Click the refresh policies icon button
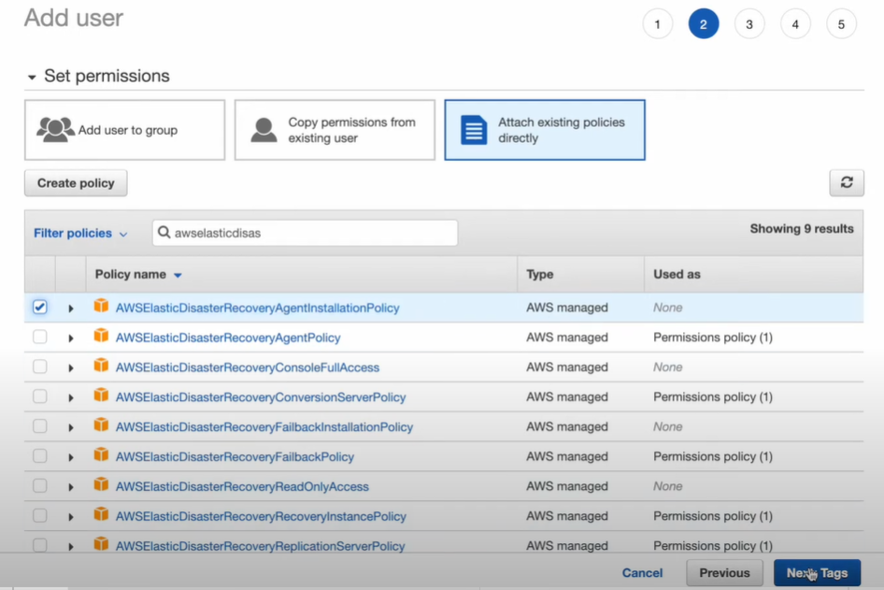Viewport: 884px width, 590px height. (x=847, y=182)
